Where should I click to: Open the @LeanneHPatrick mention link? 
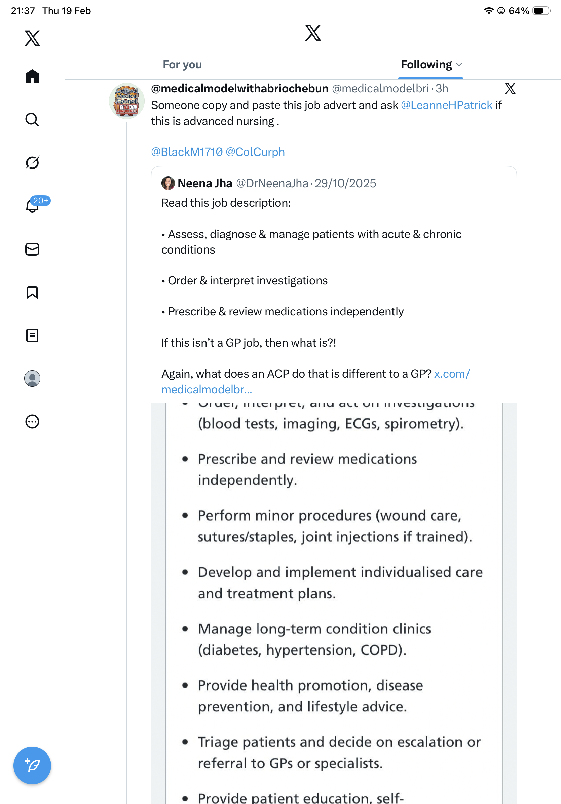[446, 105]
